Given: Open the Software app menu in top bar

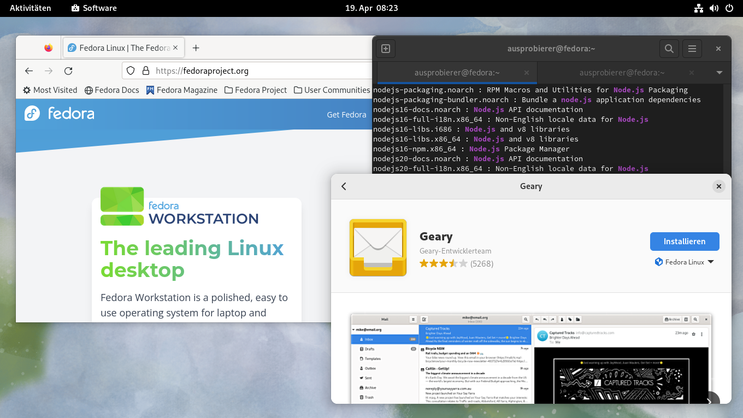Looking at the screenshot, I should [94, 8].
